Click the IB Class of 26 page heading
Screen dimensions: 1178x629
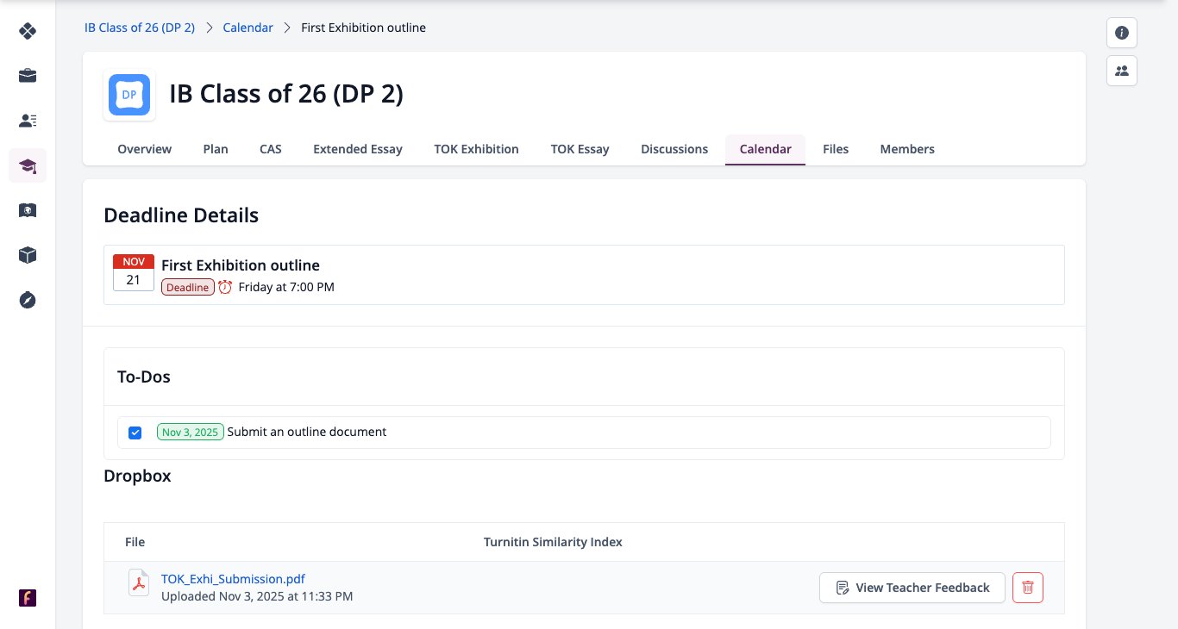pyautogui.click(x=286, y=94)
